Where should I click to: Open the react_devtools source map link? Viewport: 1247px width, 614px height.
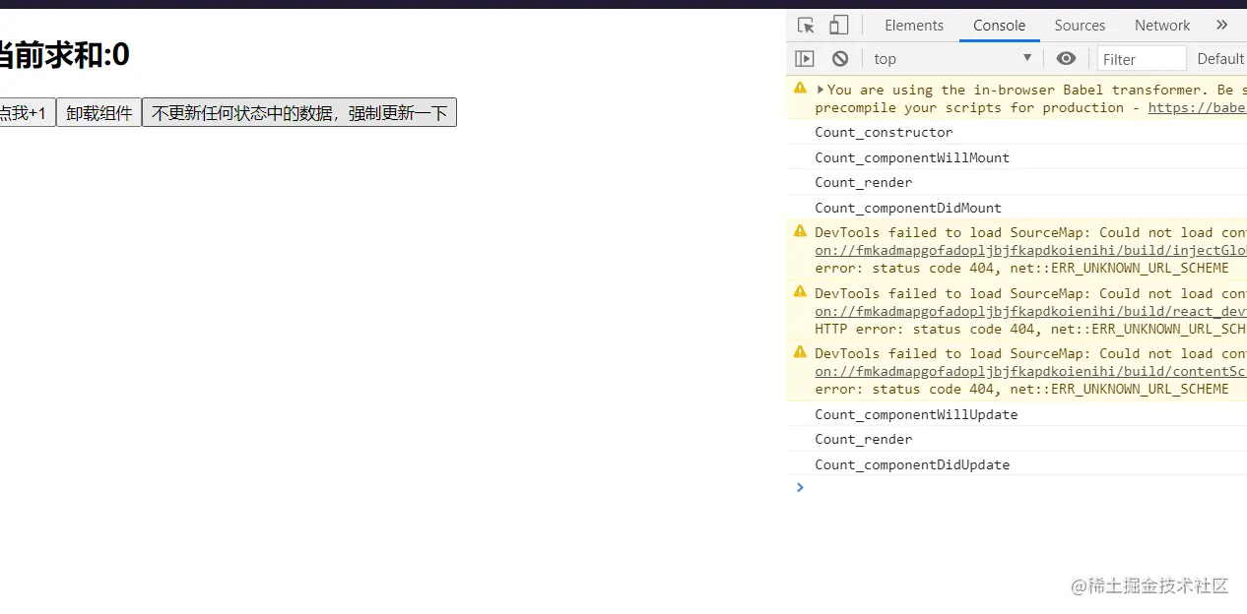click(1030, 311)
